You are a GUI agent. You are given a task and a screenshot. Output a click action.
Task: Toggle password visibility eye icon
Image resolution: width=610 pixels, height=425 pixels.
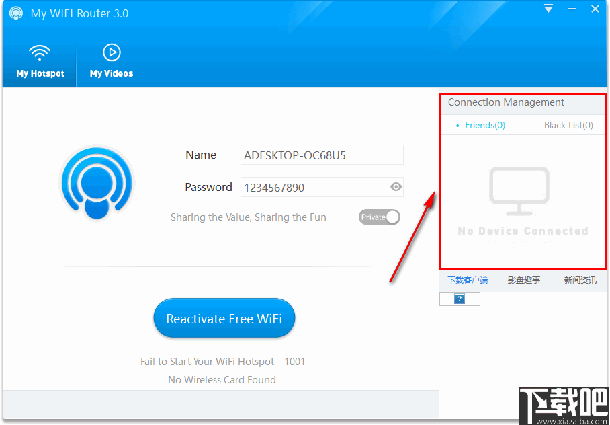click(x=396, y=187)
